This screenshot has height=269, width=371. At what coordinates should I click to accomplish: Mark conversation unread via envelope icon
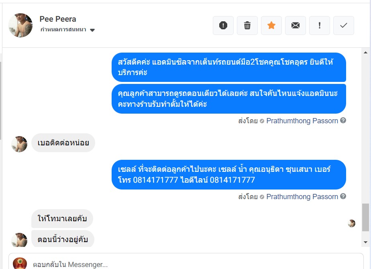[296, 26]
